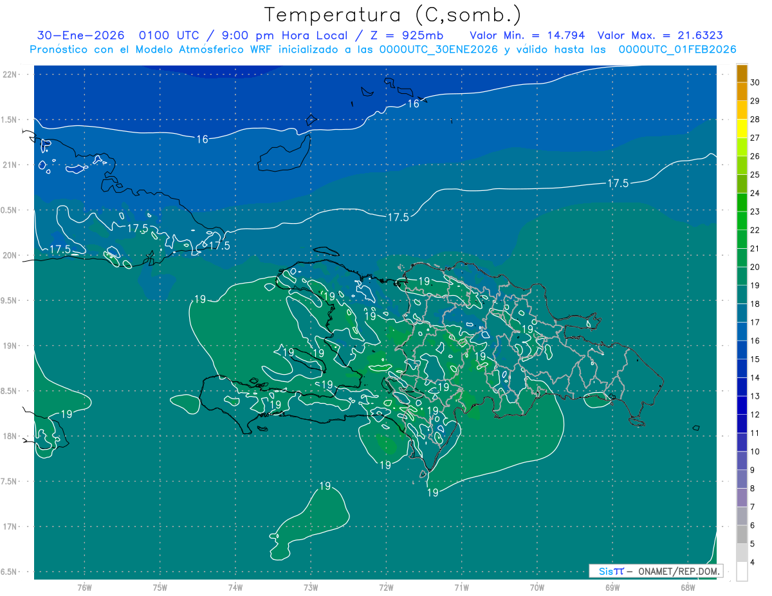This screenshot has height=596, width=772.
Task: Click the 72W longitude axis label
Action: click(x=386, y=587)
